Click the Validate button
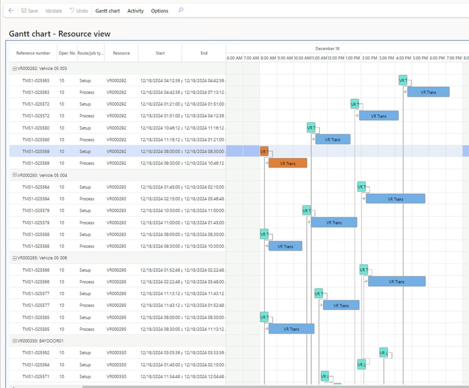The width and height of the screenshot is (469, 388). 53,11
